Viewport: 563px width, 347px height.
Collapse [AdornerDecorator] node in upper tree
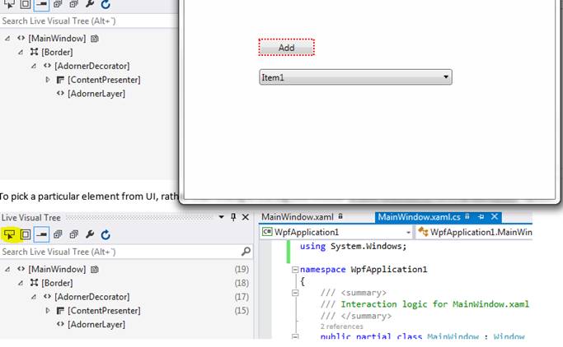[x=34, y=66]
